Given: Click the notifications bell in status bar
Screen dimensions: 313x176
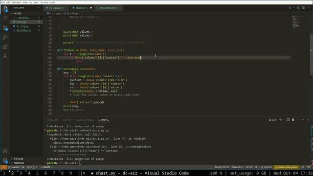Looking at the screenshot, I should 309,167.
